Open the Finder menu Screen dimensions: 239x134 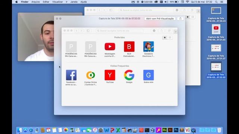click(25, 2)
